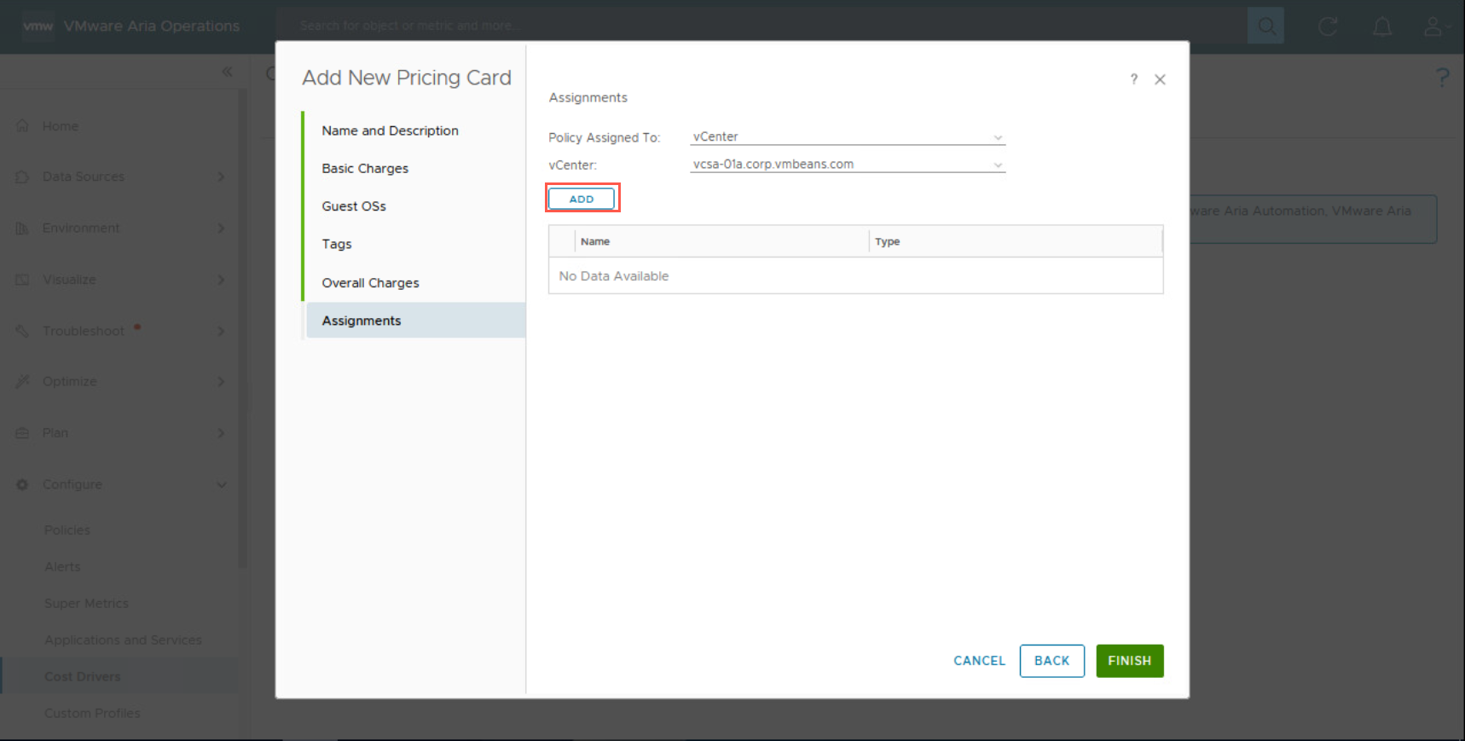
Task: Click the FINISH button
Action: coord(1129,661)
